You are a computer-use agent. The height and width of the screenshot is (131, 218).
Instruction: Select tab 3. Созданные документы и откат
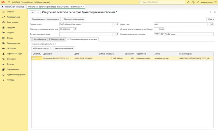tap(82, 39)
